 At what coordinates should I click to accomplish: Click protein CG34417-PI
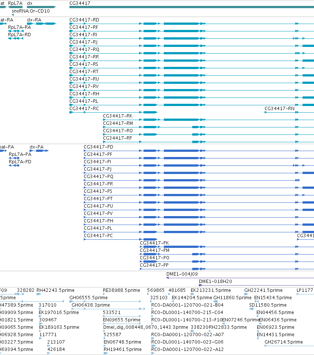coord(97,162)
